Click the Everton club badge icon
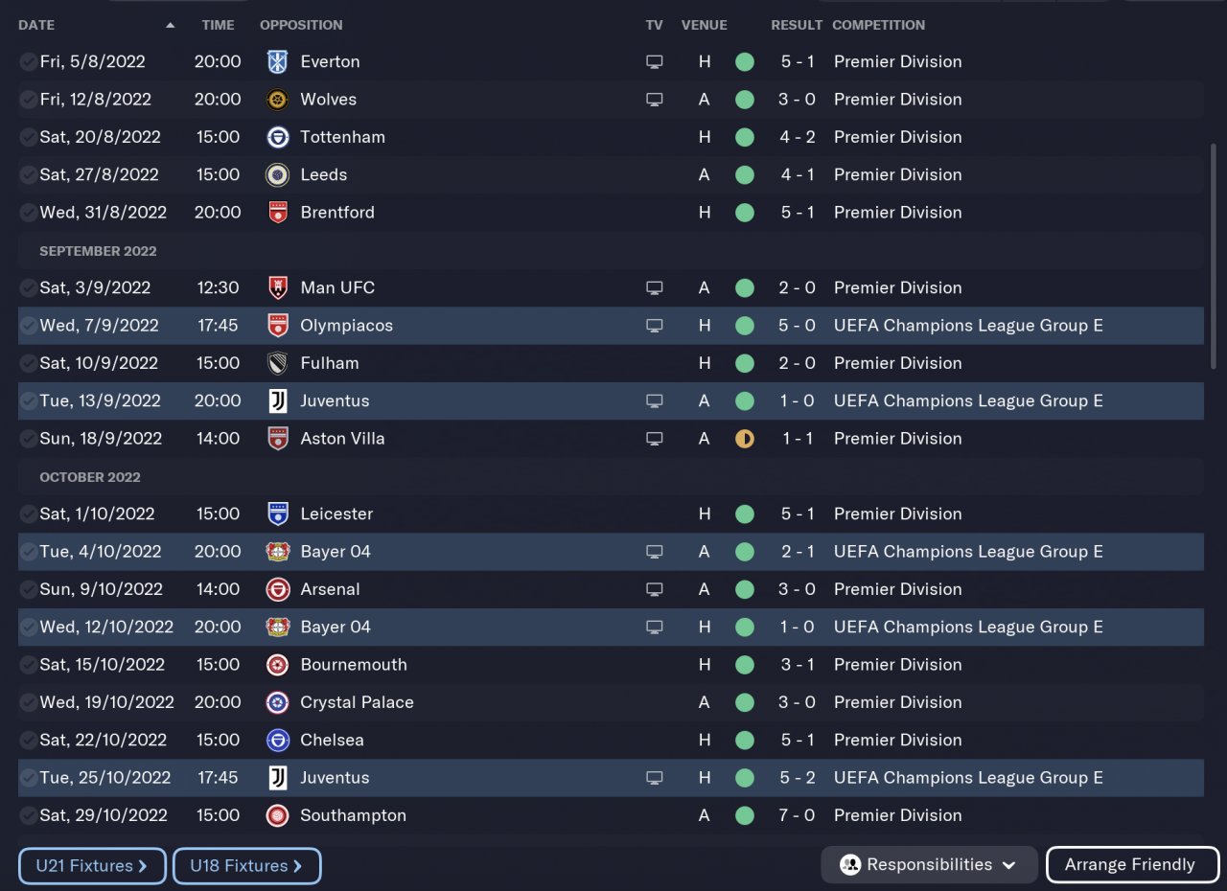This screenshot has width=1227, height=891. (x=277, y=62)
